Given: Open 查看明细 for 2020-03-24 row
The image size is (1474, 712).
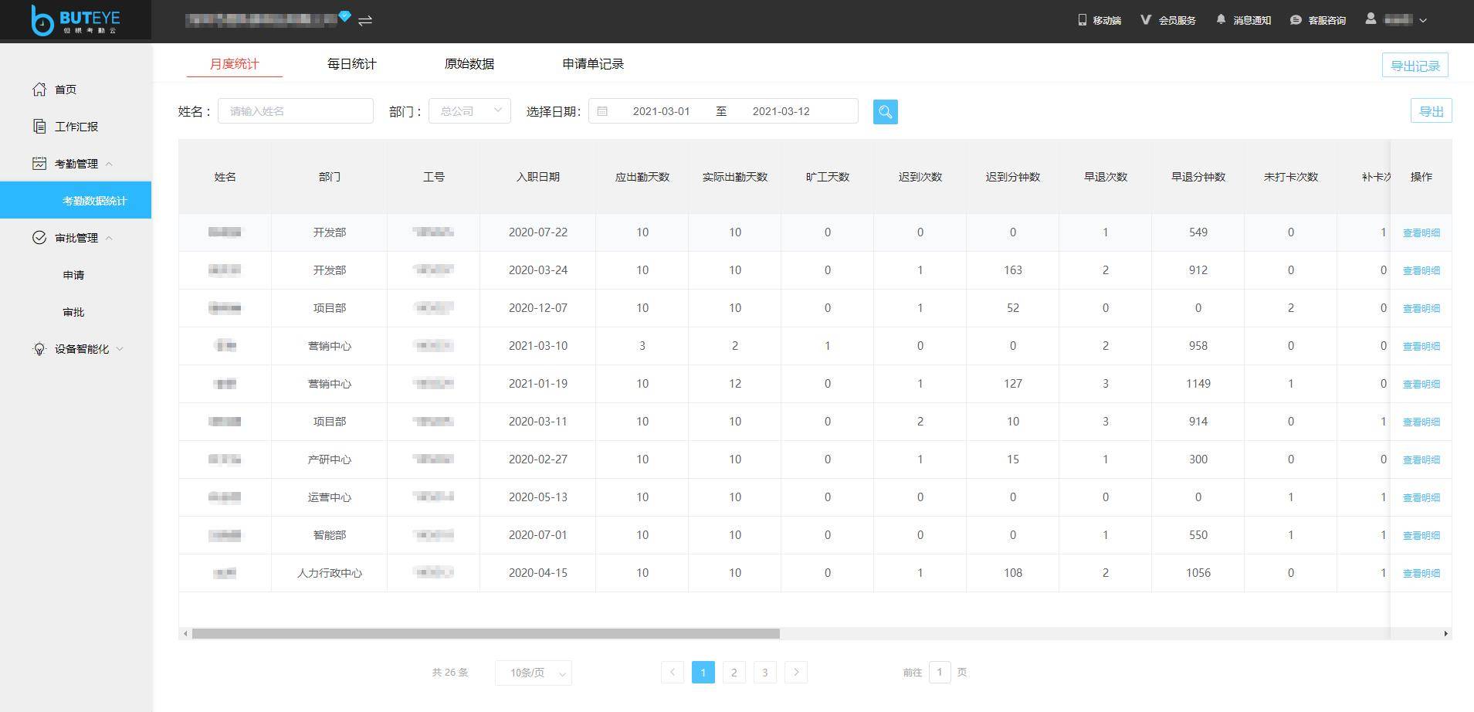Looking at the screenshot, I should pyautogui.click(x=1421, y=270).
